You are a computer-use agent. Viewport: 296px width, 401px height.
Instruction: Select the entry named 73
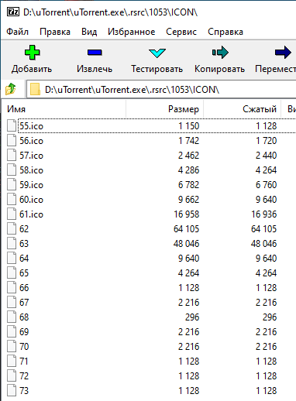(x=24, y=391)
